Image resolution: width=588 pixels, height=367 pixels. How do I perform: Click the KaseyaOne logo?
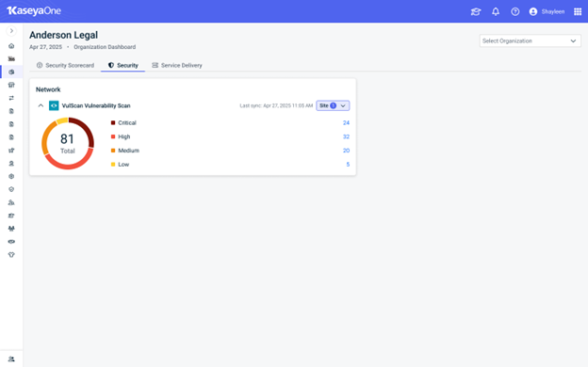[x=34, y=11]
